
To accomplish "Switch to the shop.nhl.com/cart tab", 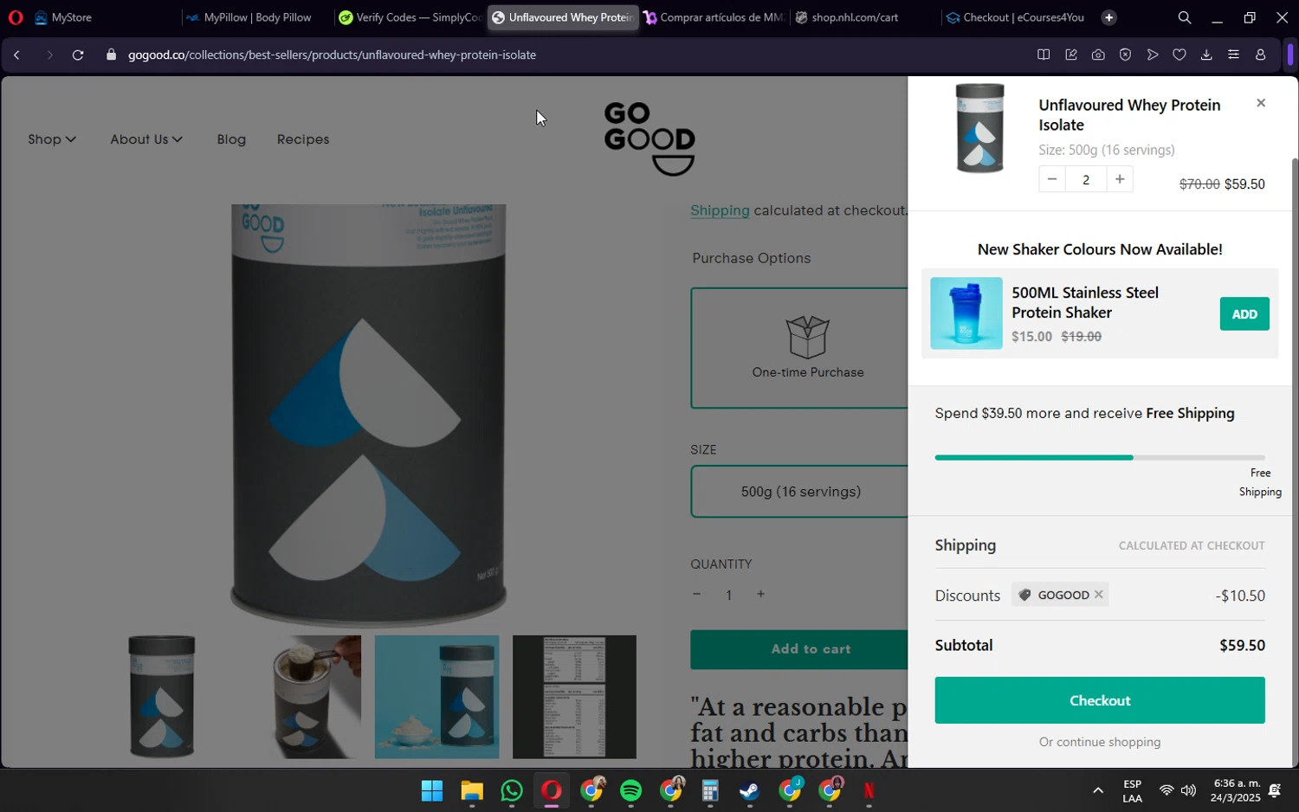I will click(866, 17).
